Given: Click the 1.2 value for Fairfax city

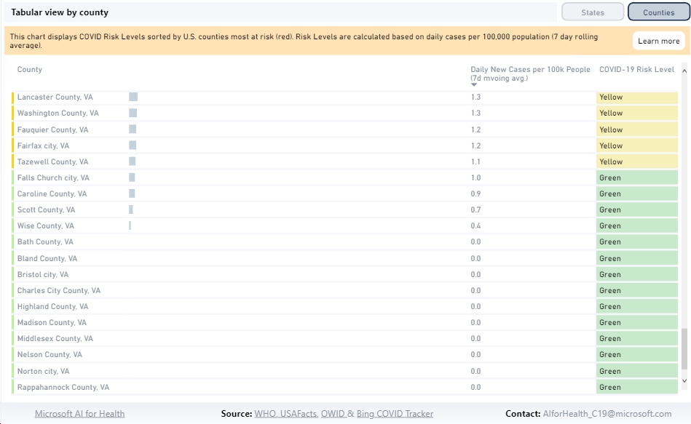Looking at the screenshot, I should pos(475,145).
